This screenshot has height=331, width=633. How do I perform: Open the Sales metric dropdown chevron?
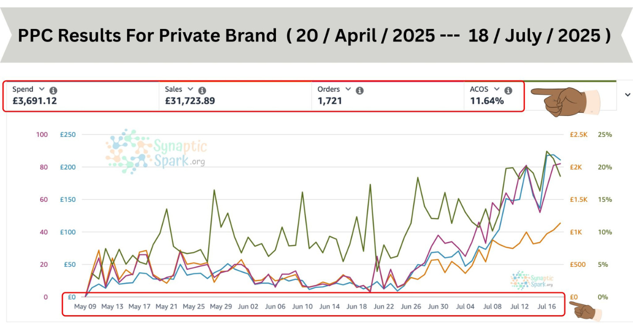[190, 90]
